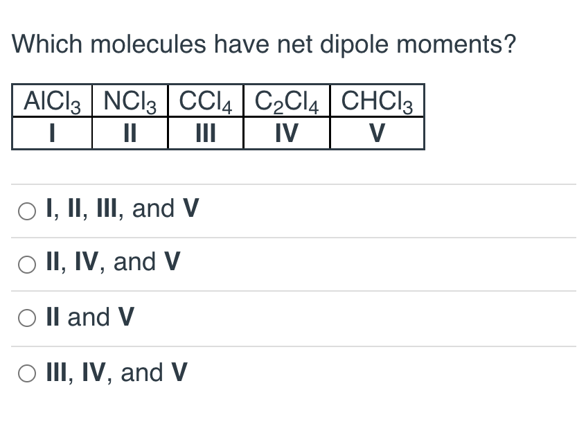This screenshot has height=424, width=586.
Task: Select answer option I, II, III, and V
Action: 121,209
